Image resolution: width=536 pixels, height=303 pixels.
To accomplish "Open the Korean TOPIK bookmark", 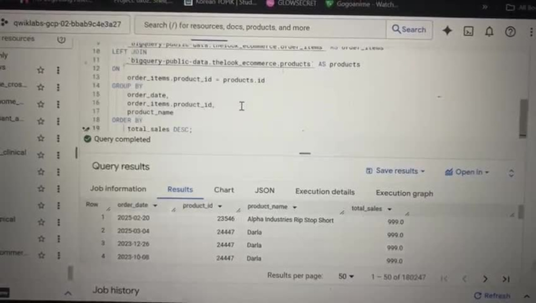I will 220,3.
